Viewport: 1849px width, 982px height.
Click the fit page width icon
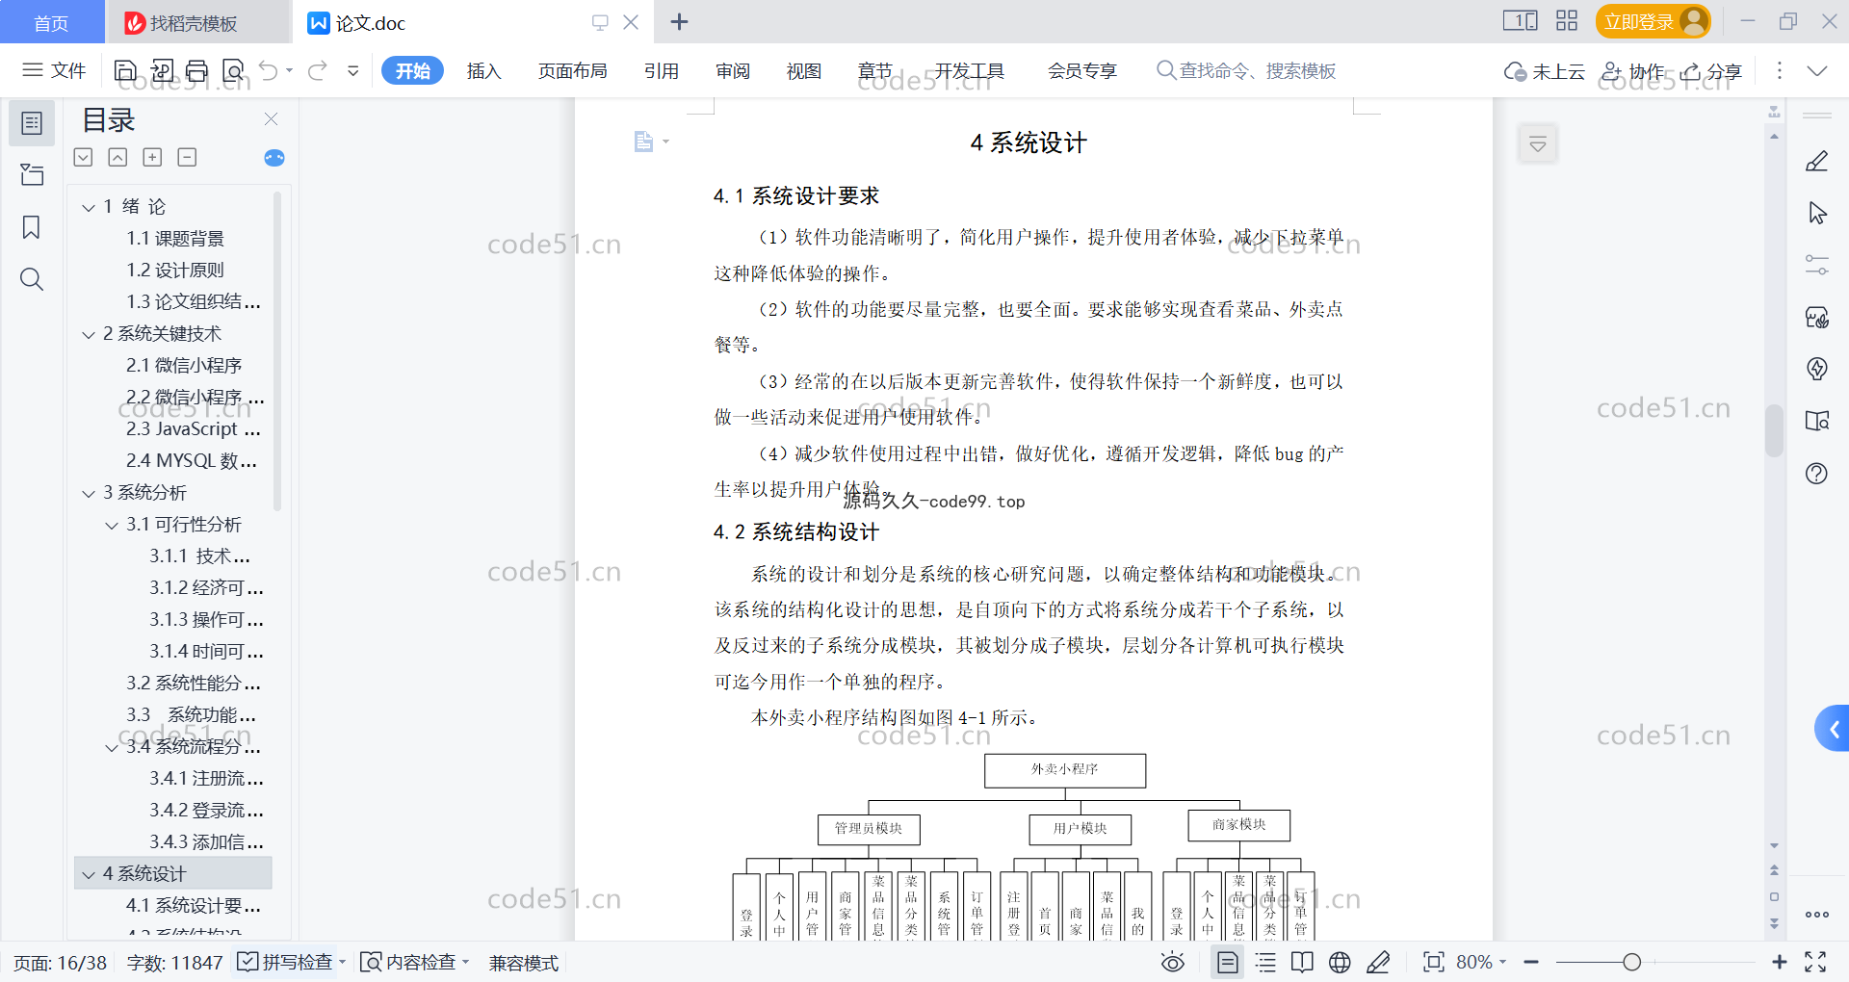click(1433, 962)
